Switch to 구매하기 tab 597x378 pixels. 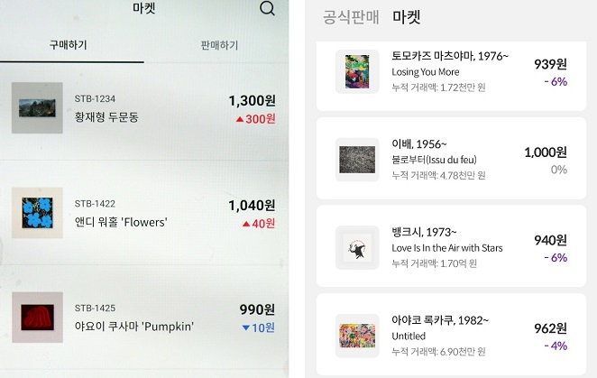(x=69, y=45)
